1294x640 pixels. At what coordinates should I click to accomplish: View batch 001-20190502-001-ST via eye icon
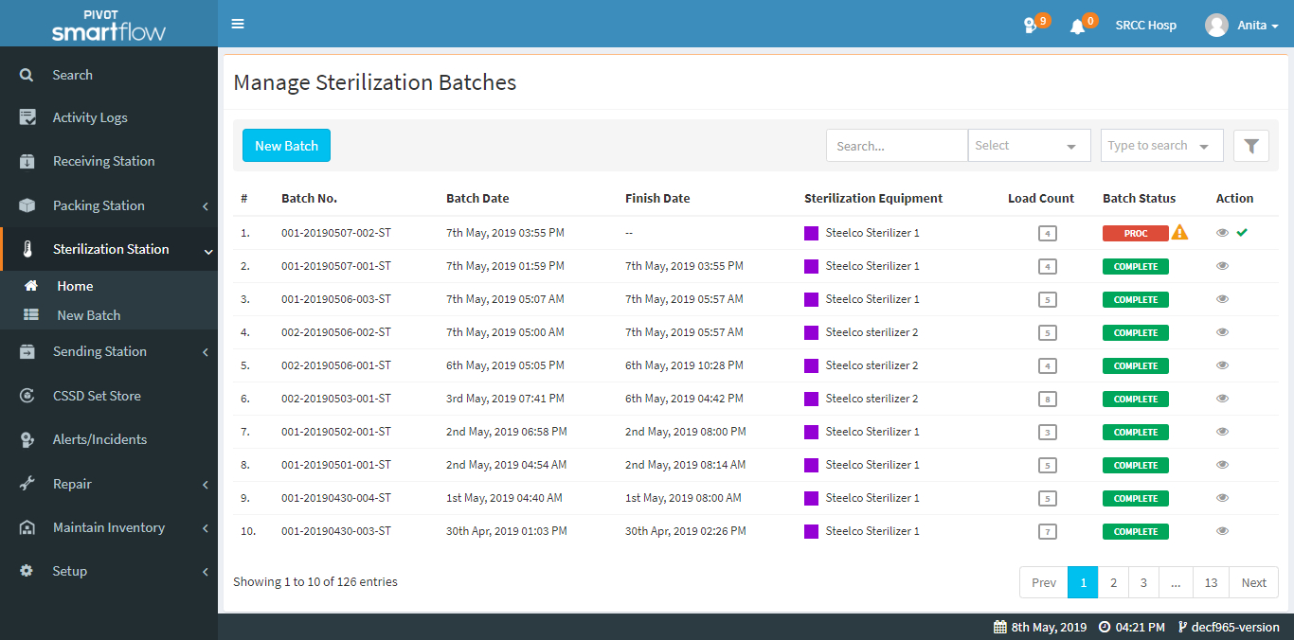[1223, 431]
